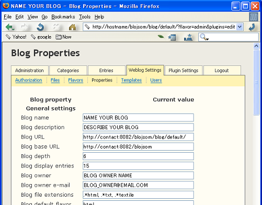Switch to the Administration tab

pyautogui.click(x=30, y=71)
